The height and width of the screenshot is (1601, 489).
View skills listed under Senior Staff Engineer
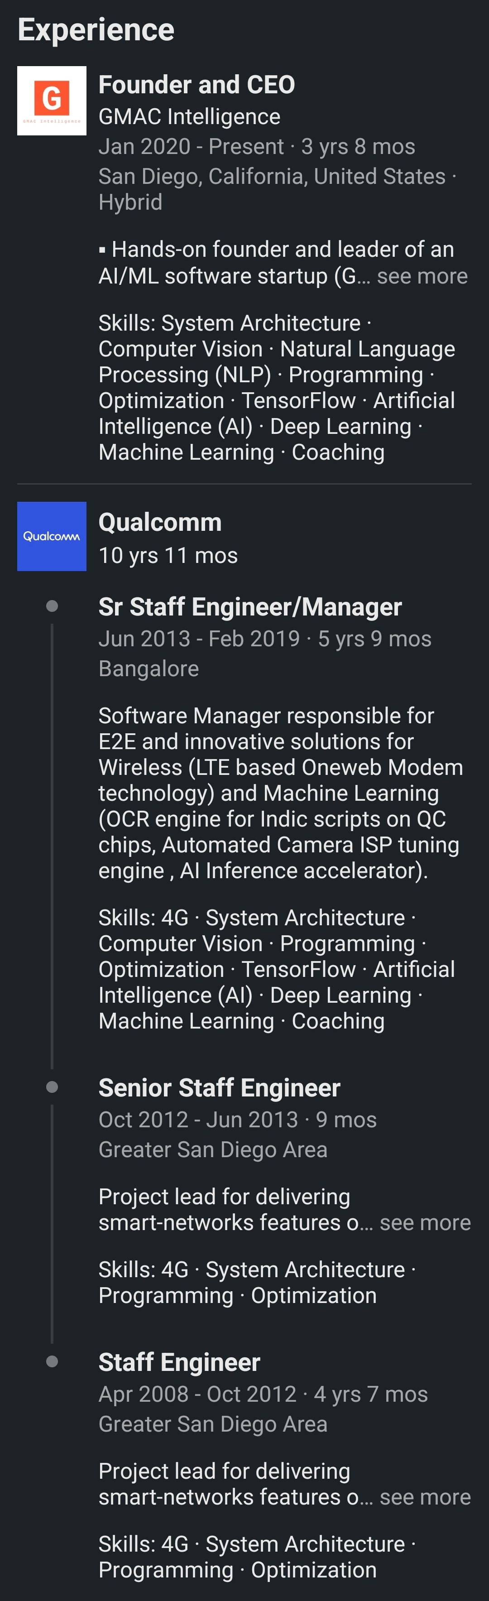(256, 1282)
